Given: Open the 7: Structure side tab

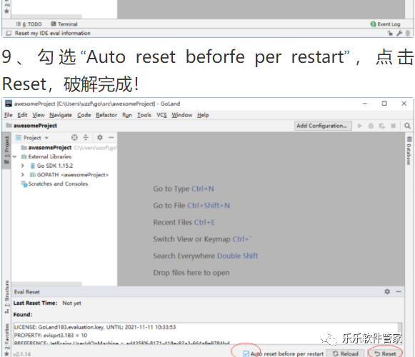Looking at the screenshot, I should [6, 297].
